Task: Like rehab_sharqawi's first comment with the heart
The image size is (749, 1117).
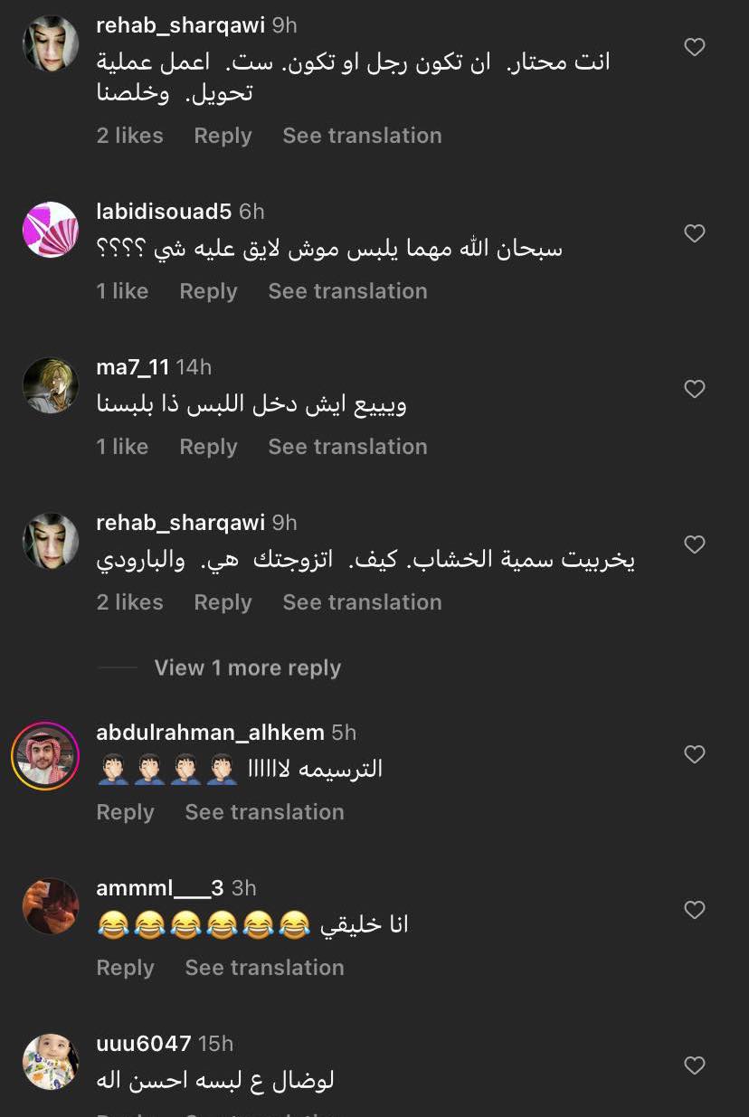Action: pos(695,47)
